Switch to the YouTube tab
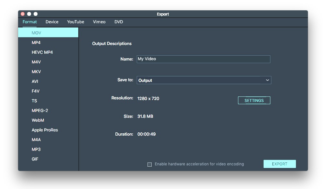Screen dimensions: 326x189 coord(75,22)
